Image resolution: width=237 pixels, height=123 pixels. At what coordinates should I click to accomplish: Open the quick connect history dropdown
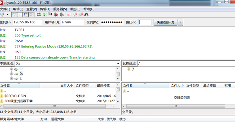tap(180, 22)
